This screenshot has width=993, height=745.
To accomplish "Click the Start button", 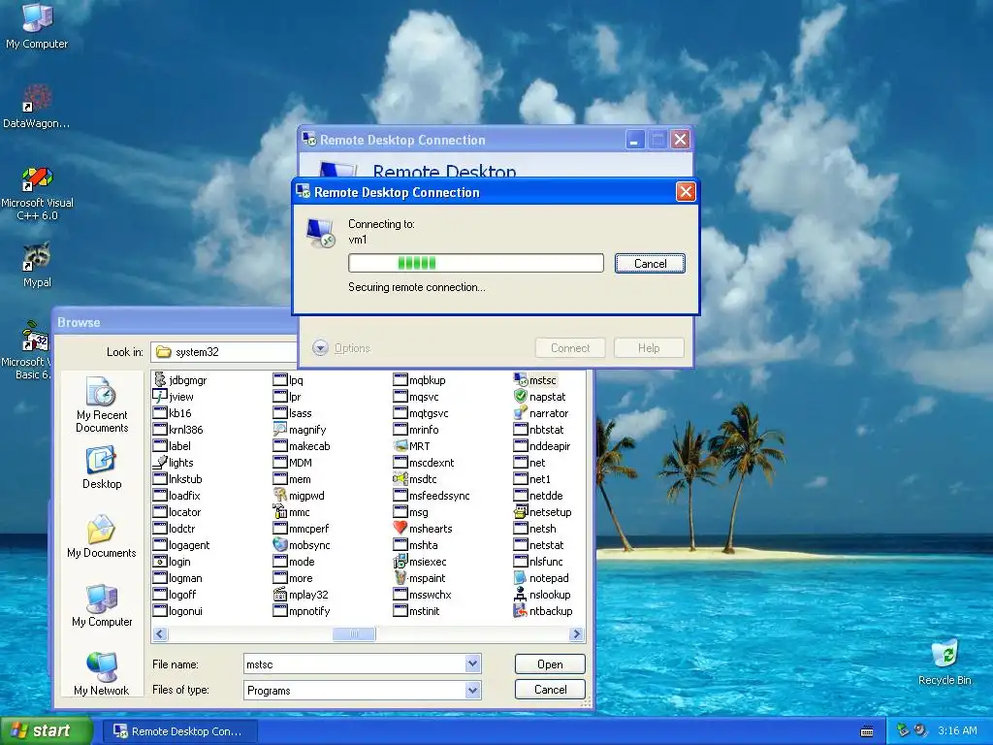I will tap(46, 731).
